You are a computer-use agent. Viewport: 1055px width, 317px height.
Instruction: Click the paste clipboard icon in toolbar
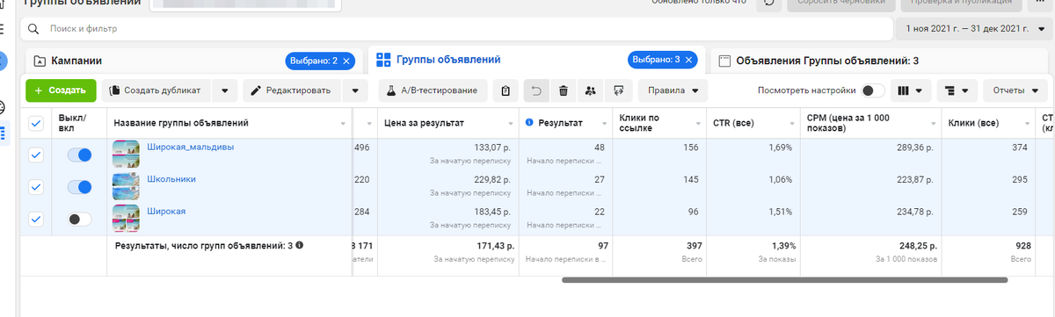coord(505,90)
